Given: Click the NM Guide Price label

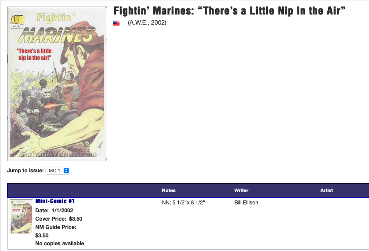Looking at the screenshot, I should (56, 227).
